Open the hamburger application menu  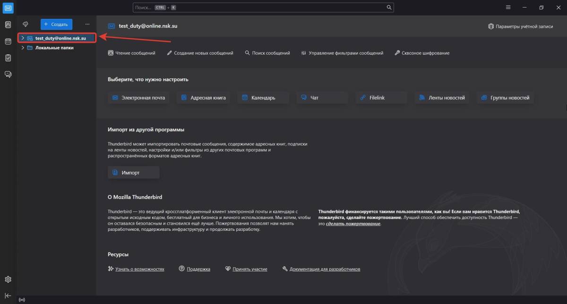point(508,8)
